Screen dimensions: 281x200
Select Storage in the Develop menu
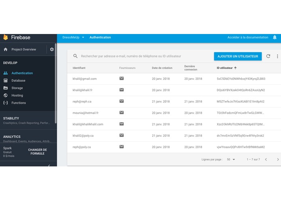click(17, 88)
